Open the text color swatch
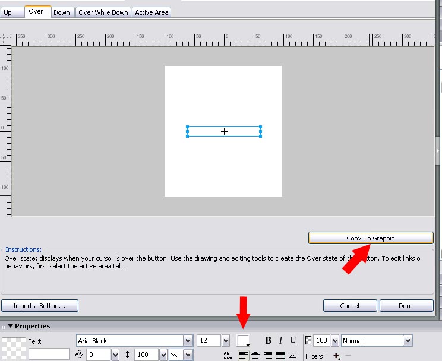This screenshot has width=442, height=361. 244,341
